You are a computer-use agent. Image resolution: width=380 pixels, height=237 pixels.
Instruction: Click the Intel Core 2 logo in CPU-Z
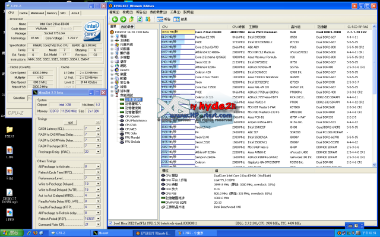click(92, 31)
